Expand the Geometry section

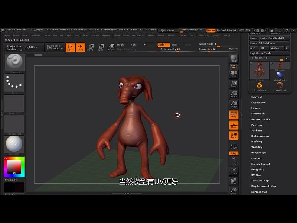(258, 103)
